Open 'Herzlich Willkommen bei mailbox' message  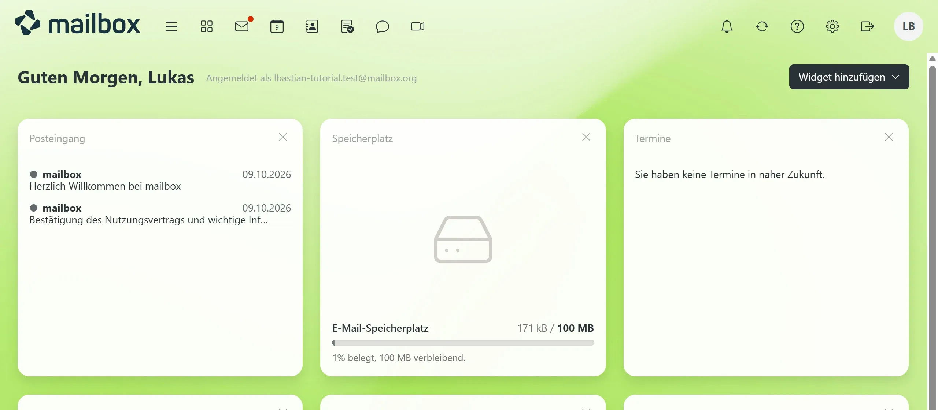coord(160,180)
